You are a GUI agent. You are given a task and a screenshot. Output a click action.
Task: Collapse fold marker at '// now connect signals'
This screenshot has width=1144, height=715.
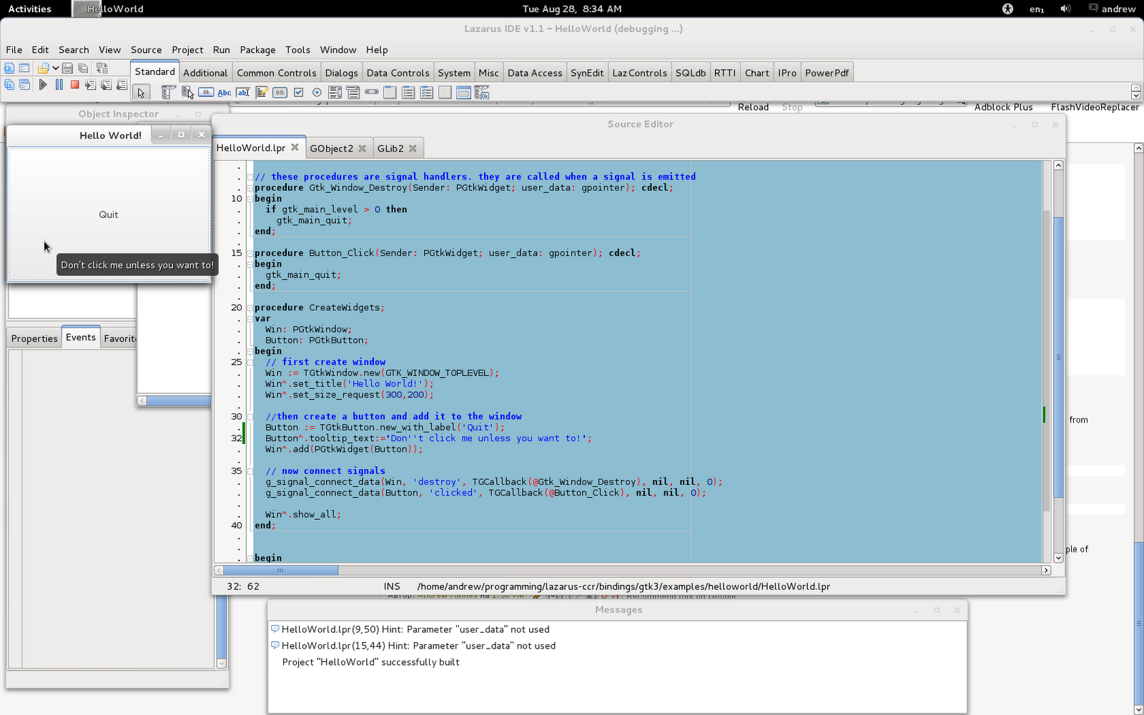[x=250, y=470]
